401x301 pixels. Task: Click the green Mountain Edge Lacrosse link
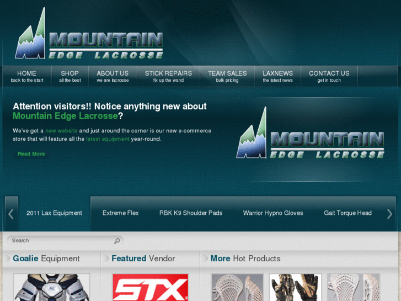tap(65, 116)
